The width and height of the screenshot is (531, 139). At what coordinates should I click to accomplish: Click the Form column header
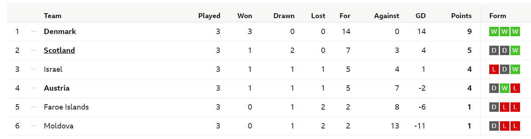click(x=498, y=16)
